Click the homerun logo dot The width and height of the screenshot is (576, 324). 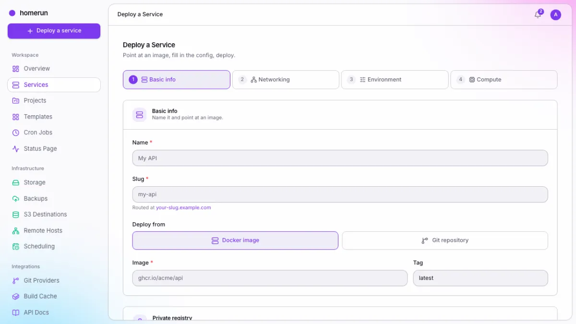(x=12, y=13)
